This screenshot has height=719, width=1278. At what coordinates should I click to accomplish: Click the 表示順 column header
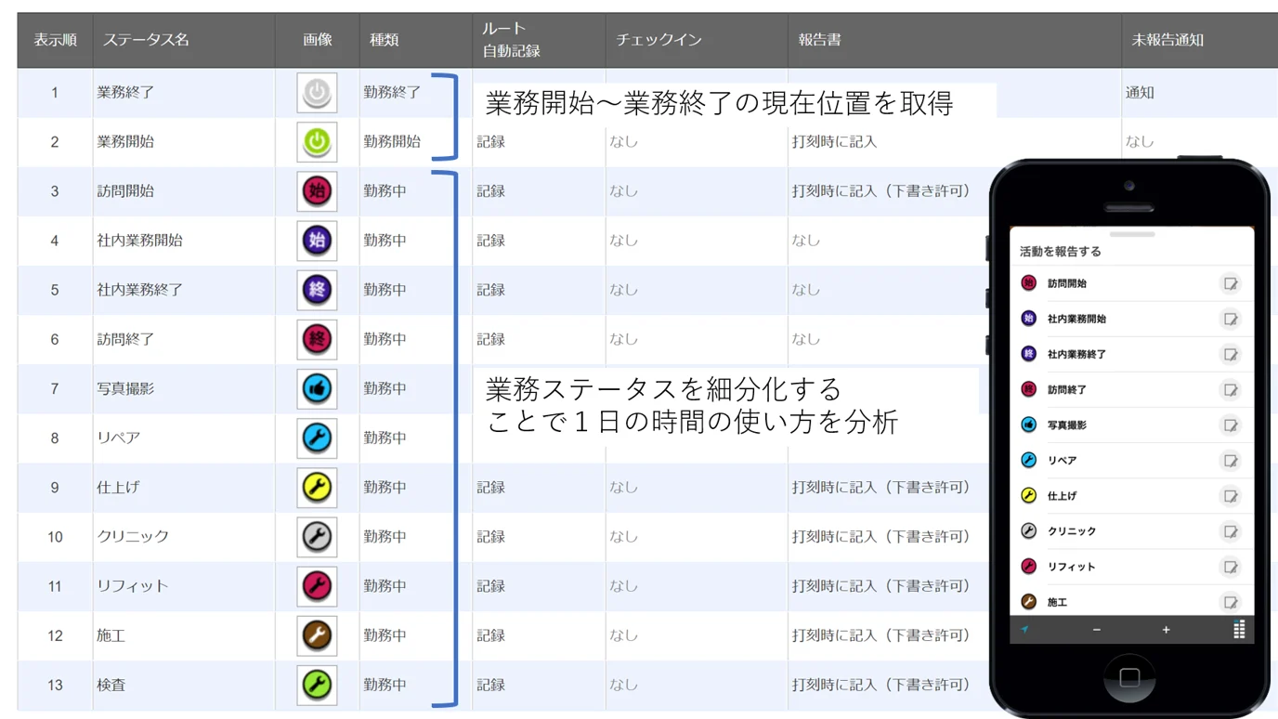tap(55, 40)
